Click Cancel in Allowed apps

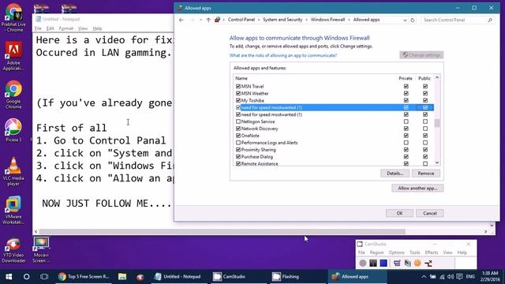point(429,213)
